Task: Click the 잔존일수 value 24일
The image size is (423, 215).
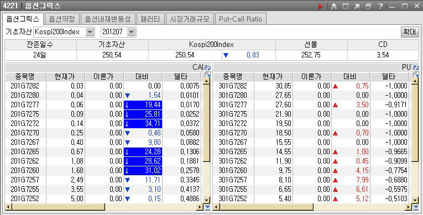Action: point(40,55)
